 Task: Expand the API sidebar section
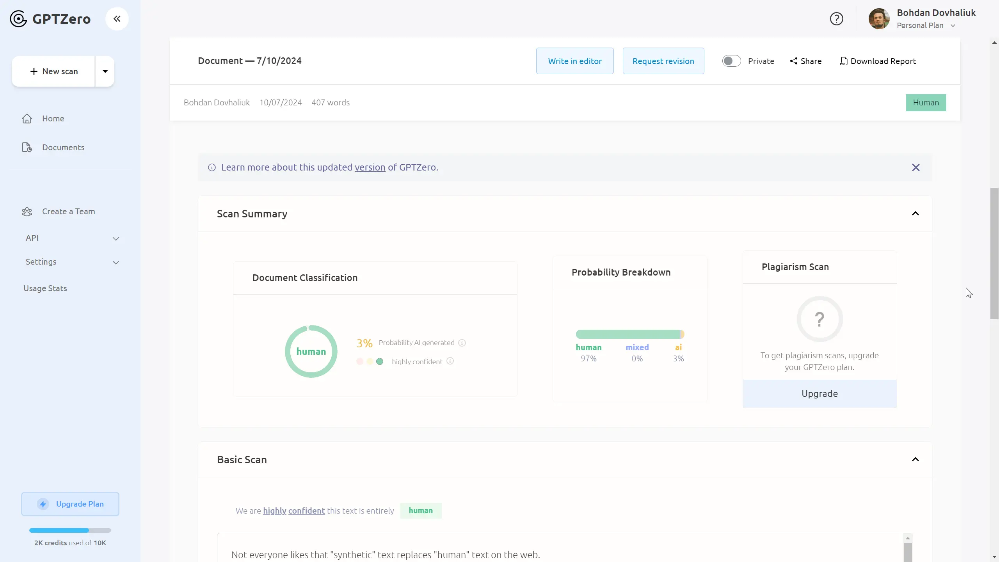(116, 238)
